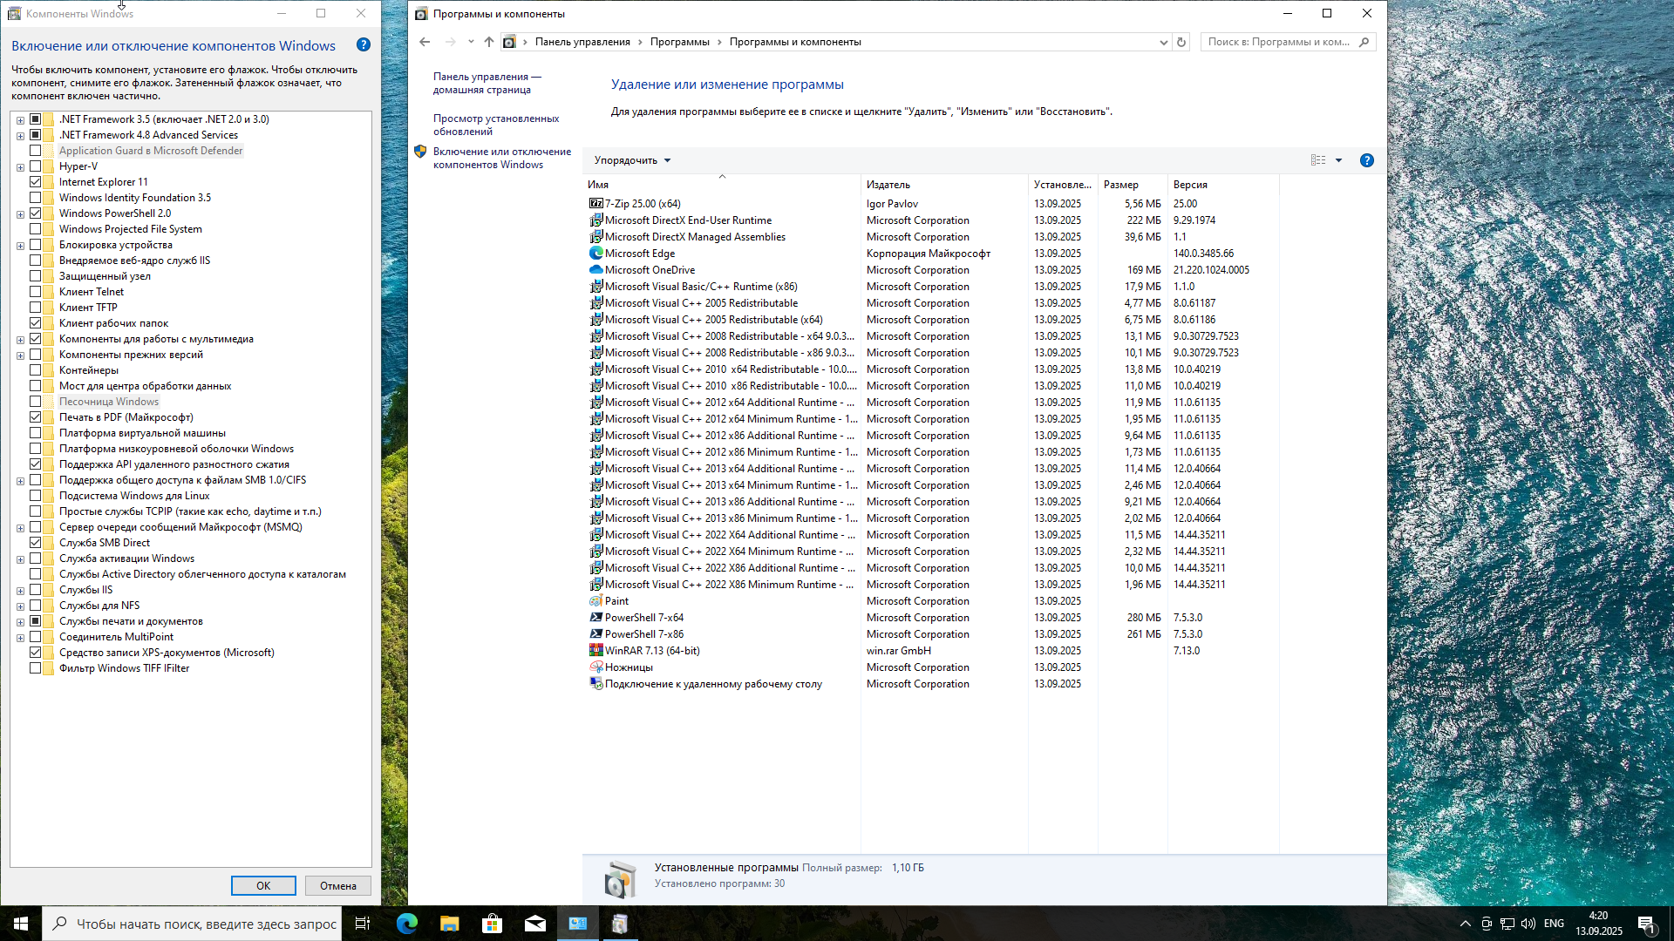Open Microsoft Store taskbar icon
This screenshot has width=1674, height=941.
(x=493, y=924)
